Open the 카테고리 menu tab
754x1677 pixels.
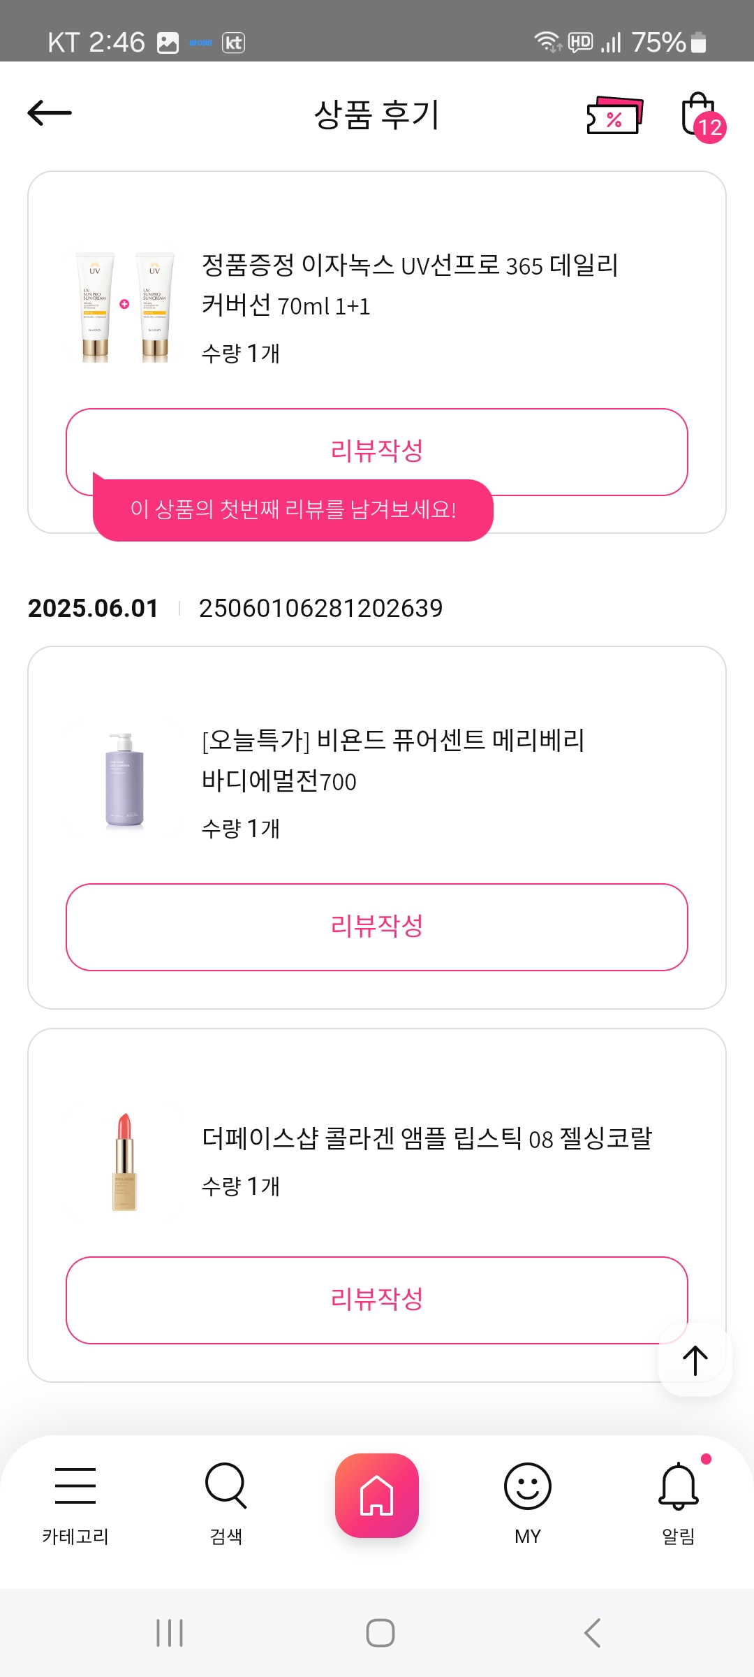(x=75, y=1501)
